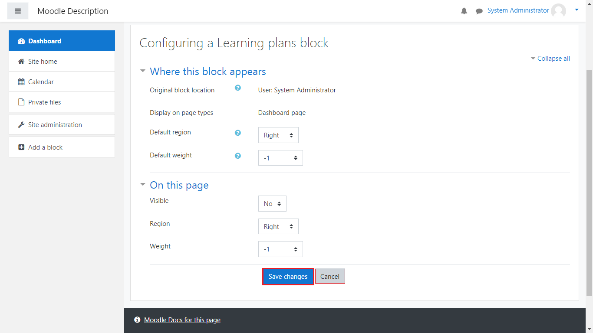The width and height of the screenshot is (593, 333).
Task: Click help icon for Original block location
Action: click(238, 88)
